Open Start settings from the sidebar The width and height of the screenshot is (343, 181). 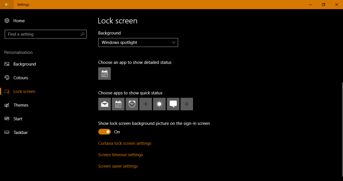tap(17, 119)
